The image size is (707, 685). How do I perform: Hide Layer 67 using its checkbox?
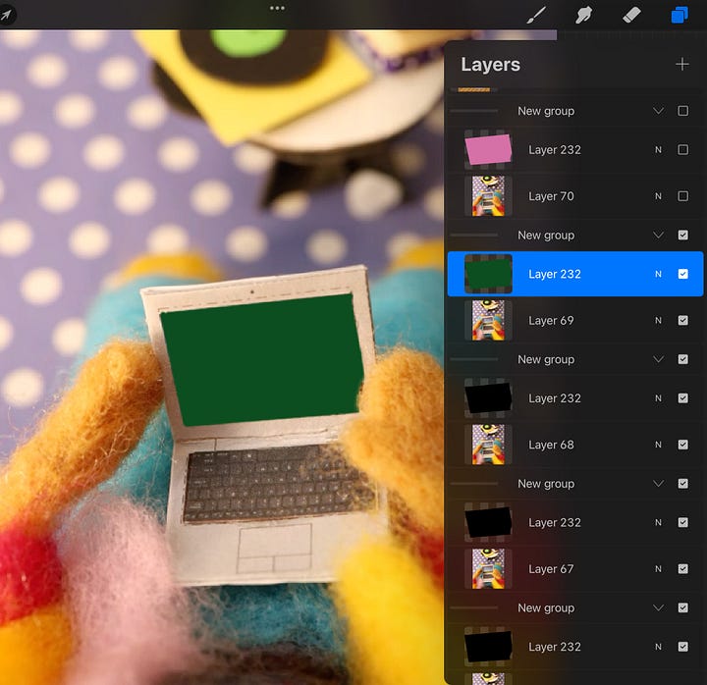683,569
